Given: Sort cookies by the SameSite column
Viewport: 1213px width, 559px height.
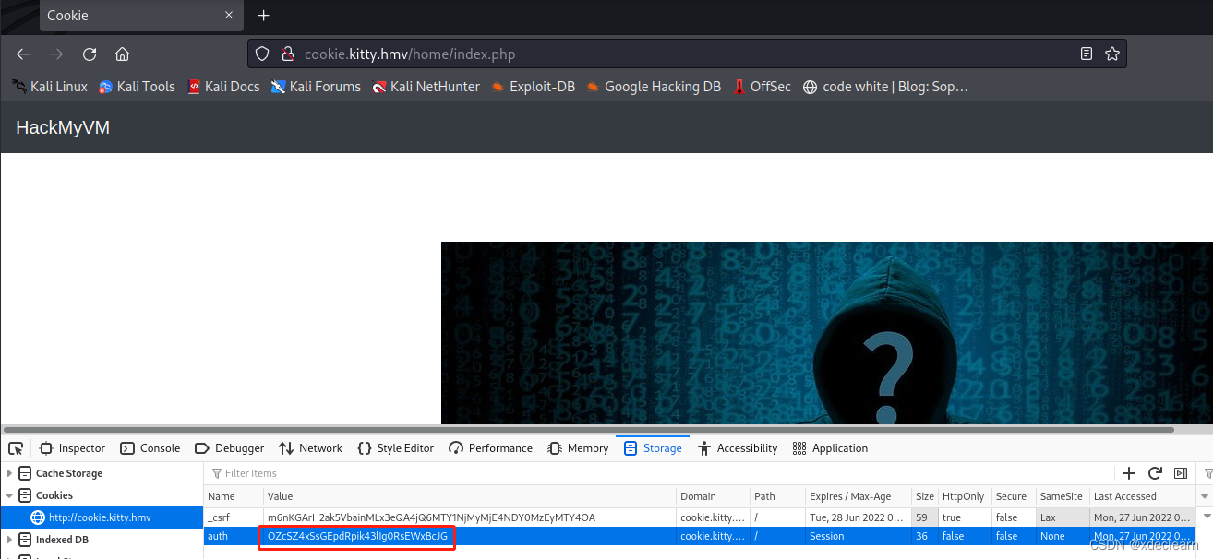Looking at the screenshot, I should pyautogui.click(x=1062, y=496).
